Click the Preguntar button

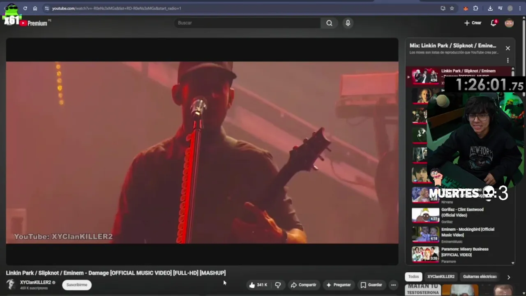338,284
